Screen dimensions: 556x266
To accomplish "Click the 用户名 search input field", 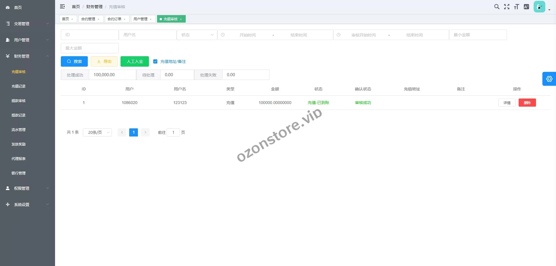I will (148, 35).
